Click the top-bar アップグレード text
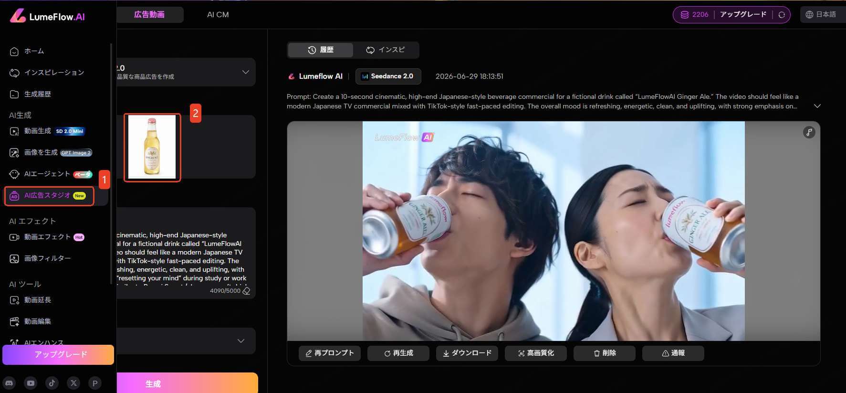This screenshot has width=846, height=393. click(x=743, y=14)
